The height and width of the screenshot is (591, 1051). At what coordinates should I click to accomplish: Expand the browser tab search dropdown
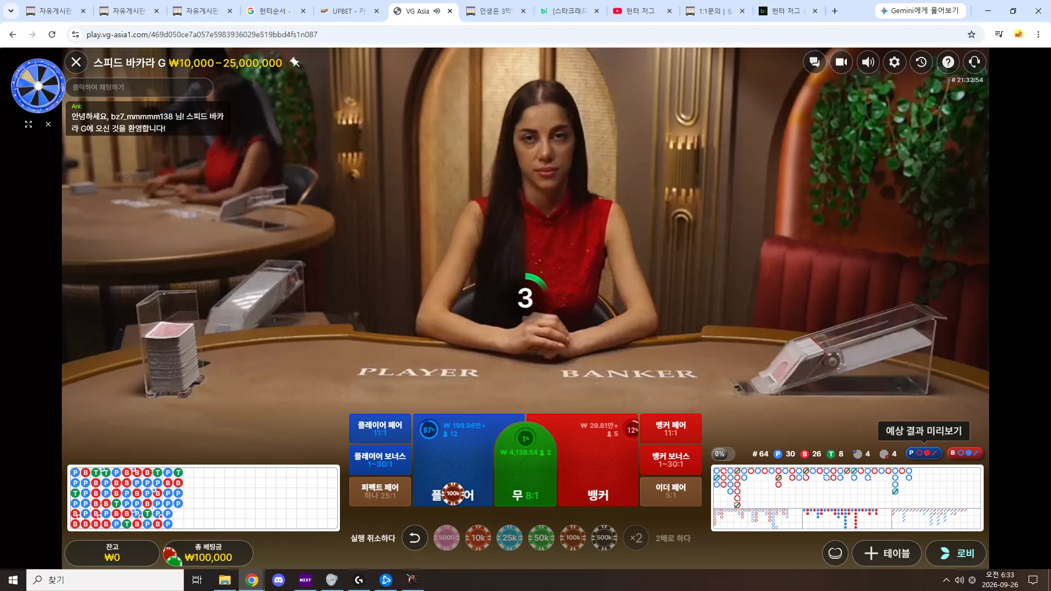tap(10, 11)
